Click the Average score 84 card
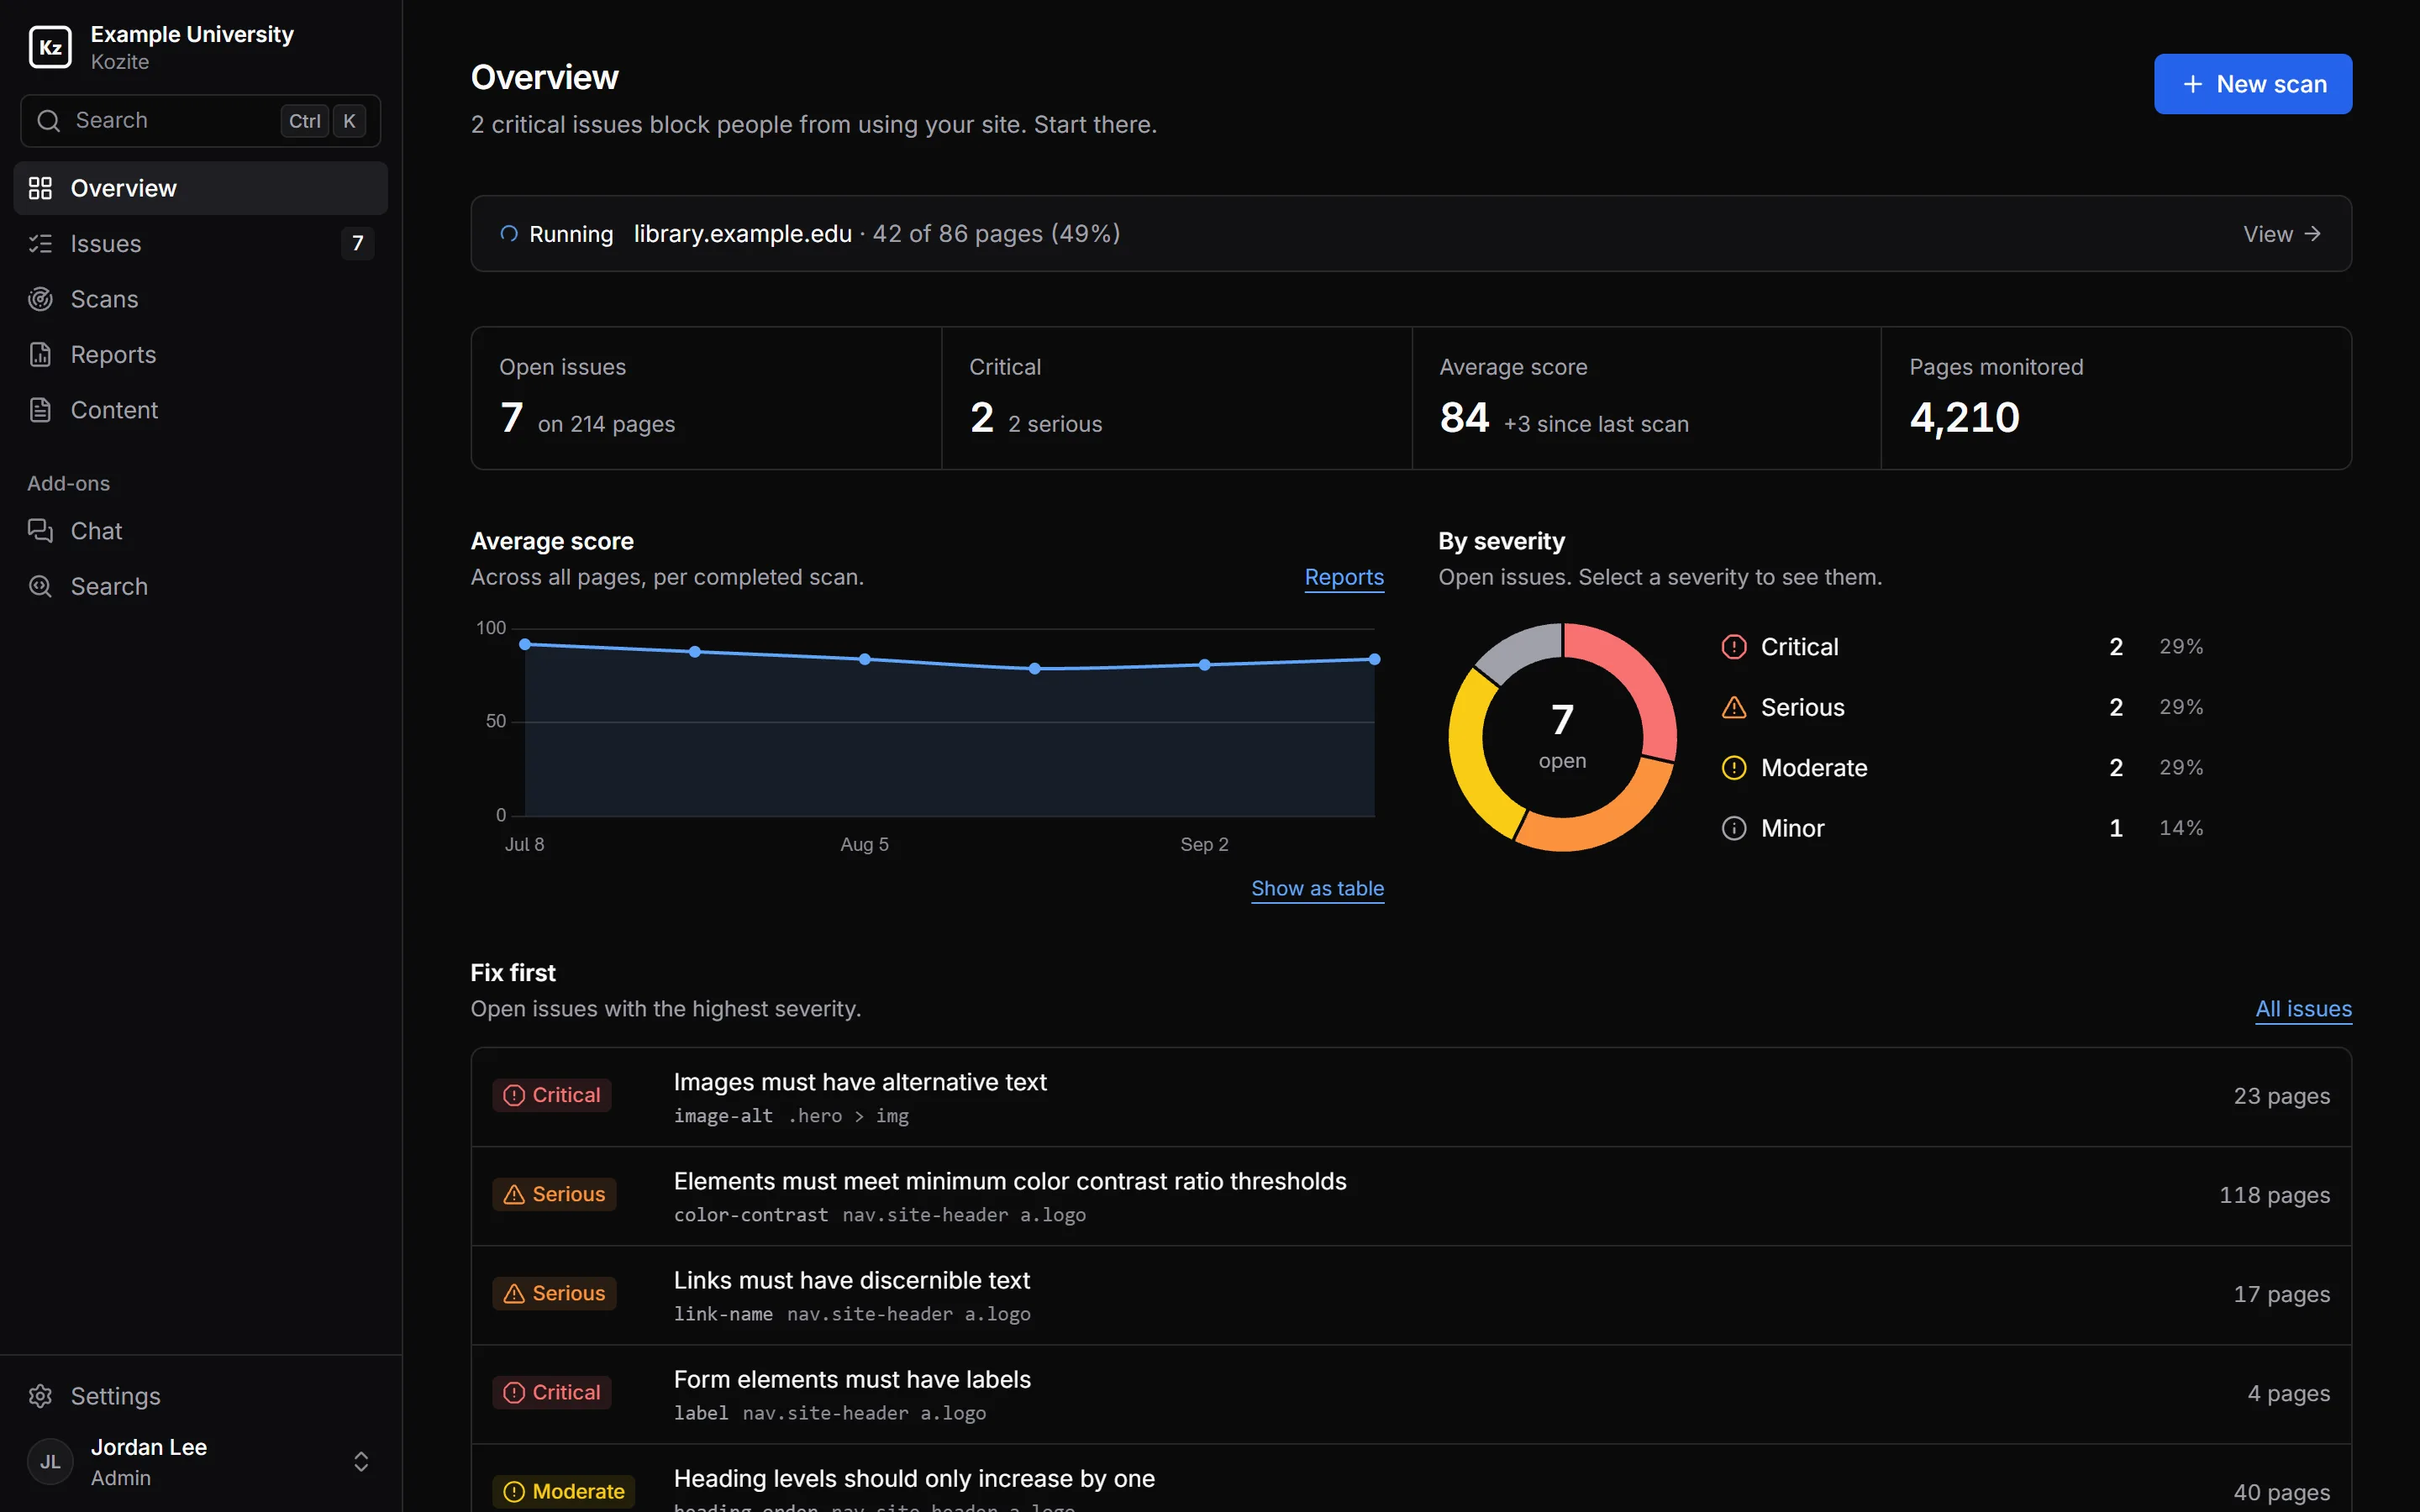Image resolution: width=2420 pixels, height=1512 pixels. (x=1646, y=398)
